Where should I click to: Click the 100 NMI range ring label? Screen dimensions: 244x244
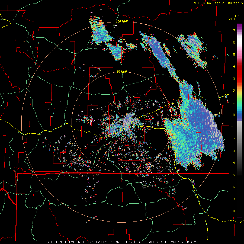[122, 21]
